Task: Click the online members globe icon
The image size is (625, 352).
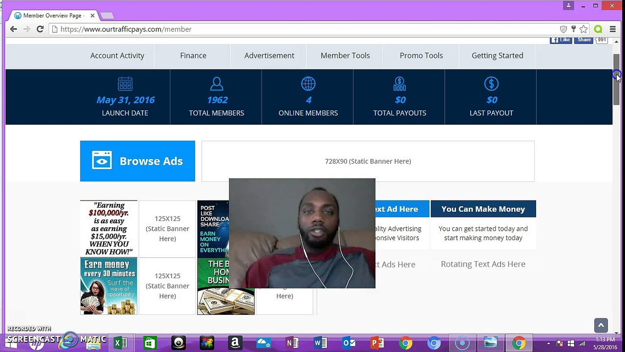Action: [308, 84]
